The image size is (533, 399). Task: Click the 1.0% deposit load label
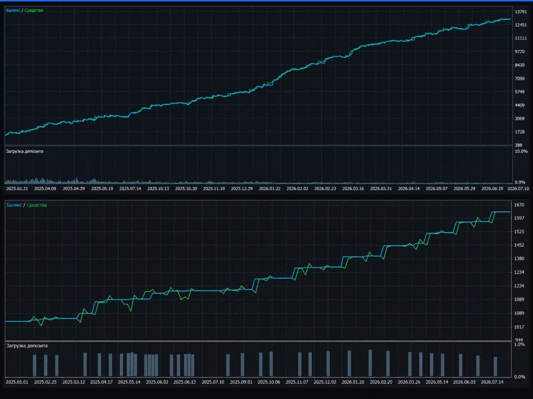pos(520,344)
